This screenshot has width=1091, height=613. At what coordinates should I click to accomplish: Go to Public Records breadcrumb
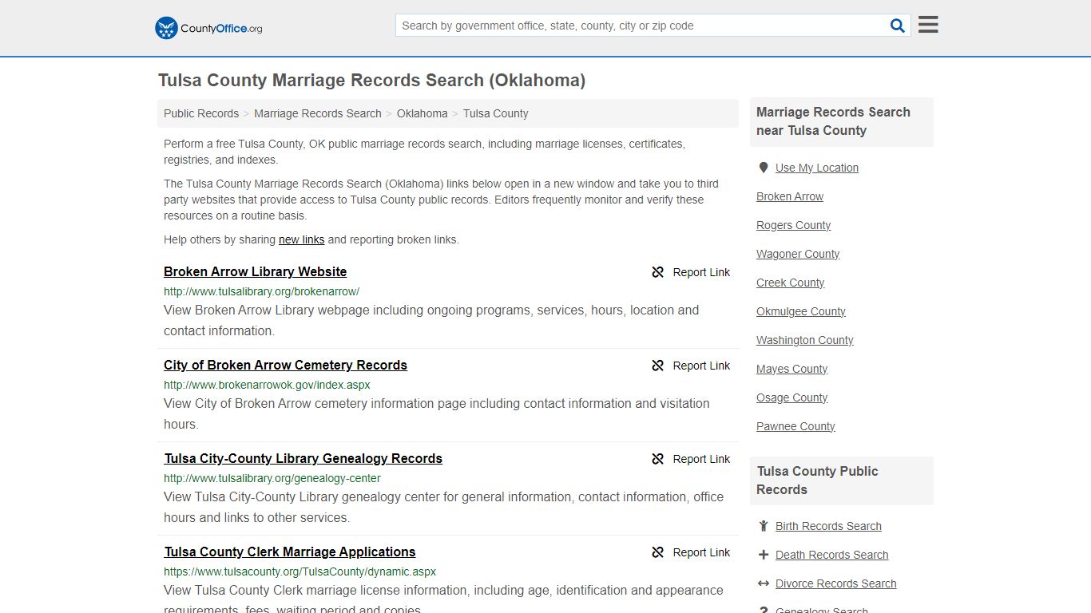pos(201,113)
